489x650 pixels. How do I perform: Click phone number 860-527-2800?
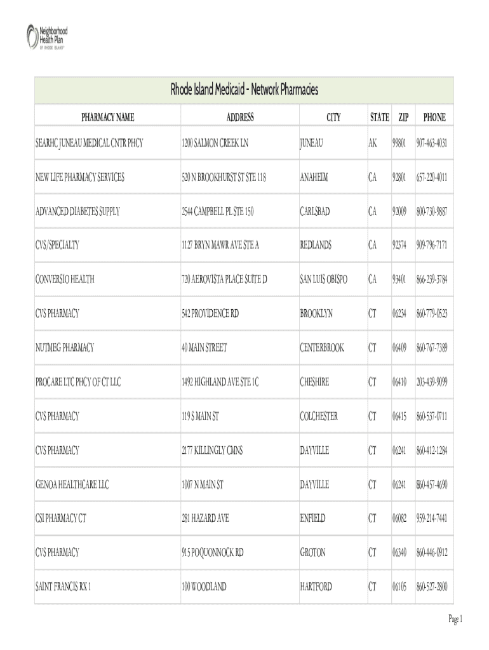coord(432,587)
